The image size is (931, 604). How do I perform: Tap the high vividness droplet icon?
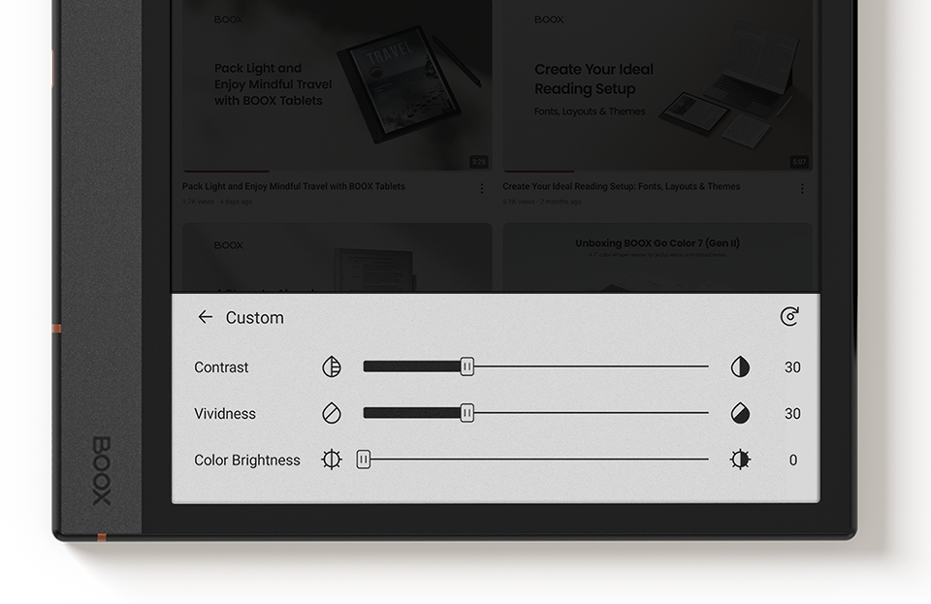coord(740,413)
